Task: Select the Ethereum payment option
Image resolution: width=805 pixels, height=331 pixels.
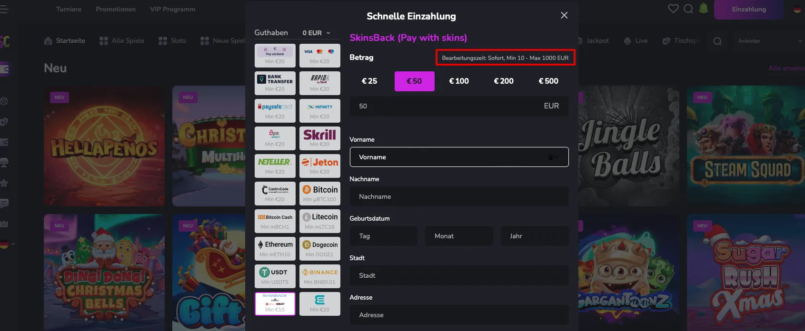Action: coord(275,248)
